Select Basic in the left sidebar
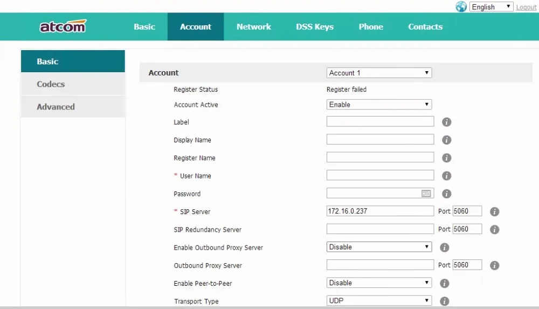The width and height of the screenshot is (539, 309). 73,61
